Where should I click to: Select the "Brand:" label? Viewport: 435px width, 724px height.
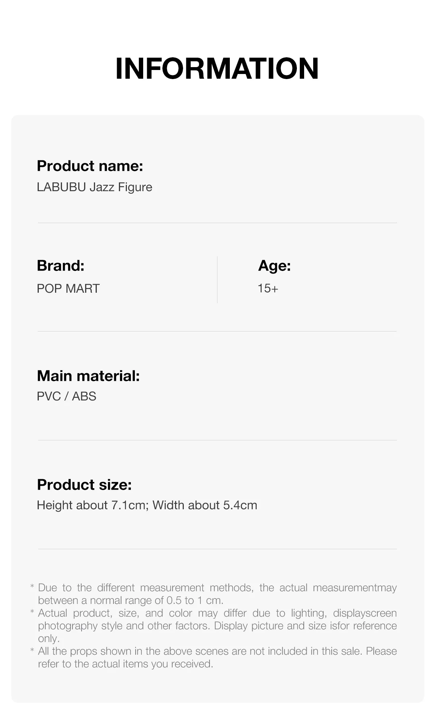pos(61,266)
